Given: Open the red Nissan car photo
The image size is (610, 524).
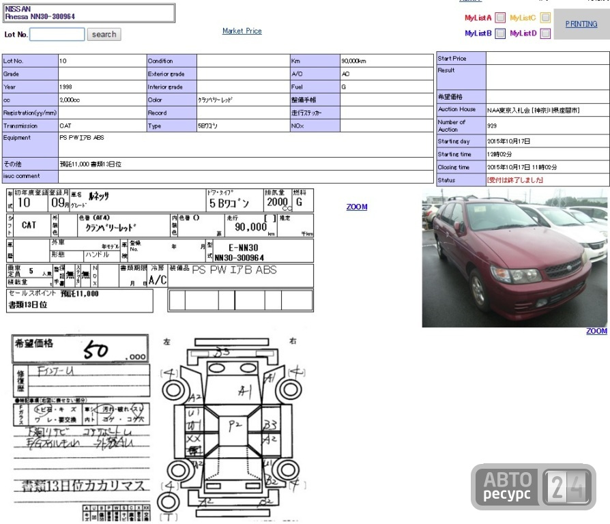Looking at the screenshot, I should click(514, 259).
